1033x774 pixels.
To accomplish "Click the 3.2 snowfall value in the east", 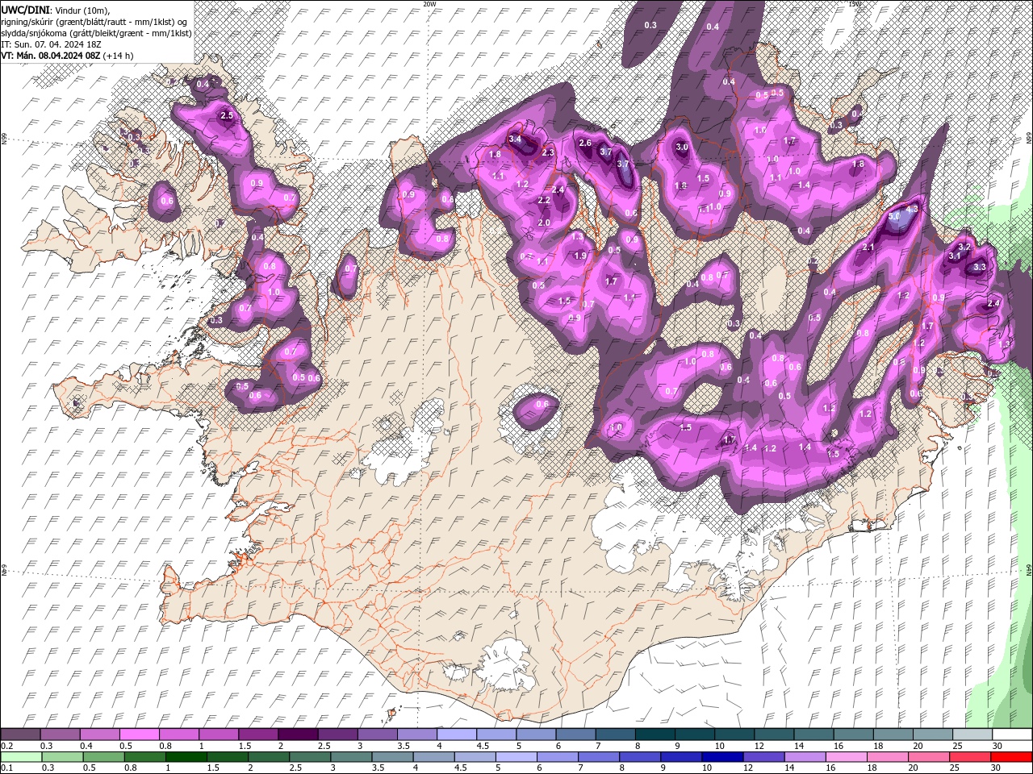I will [964, 247].
